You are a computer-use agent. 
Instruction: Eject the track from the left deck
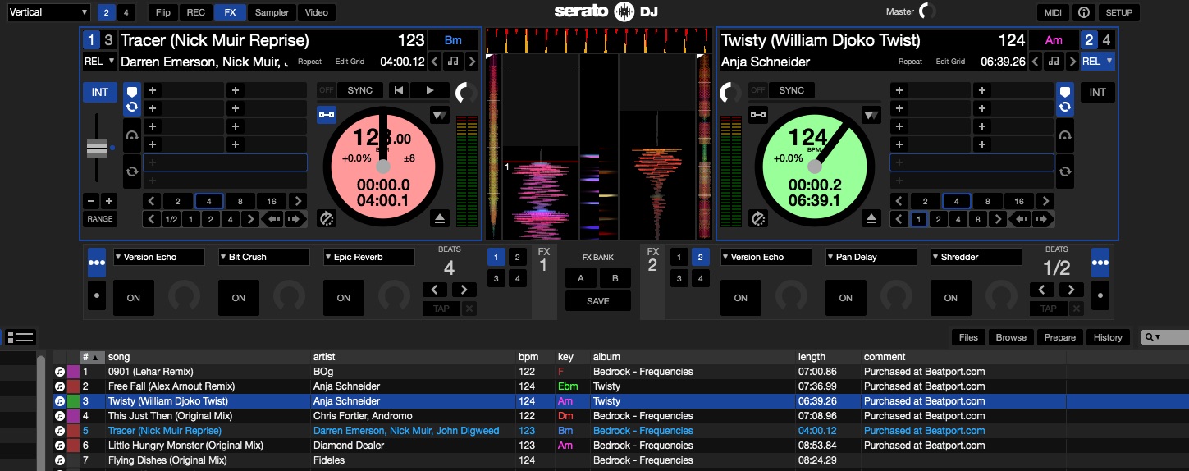click(x=440, y=218)
